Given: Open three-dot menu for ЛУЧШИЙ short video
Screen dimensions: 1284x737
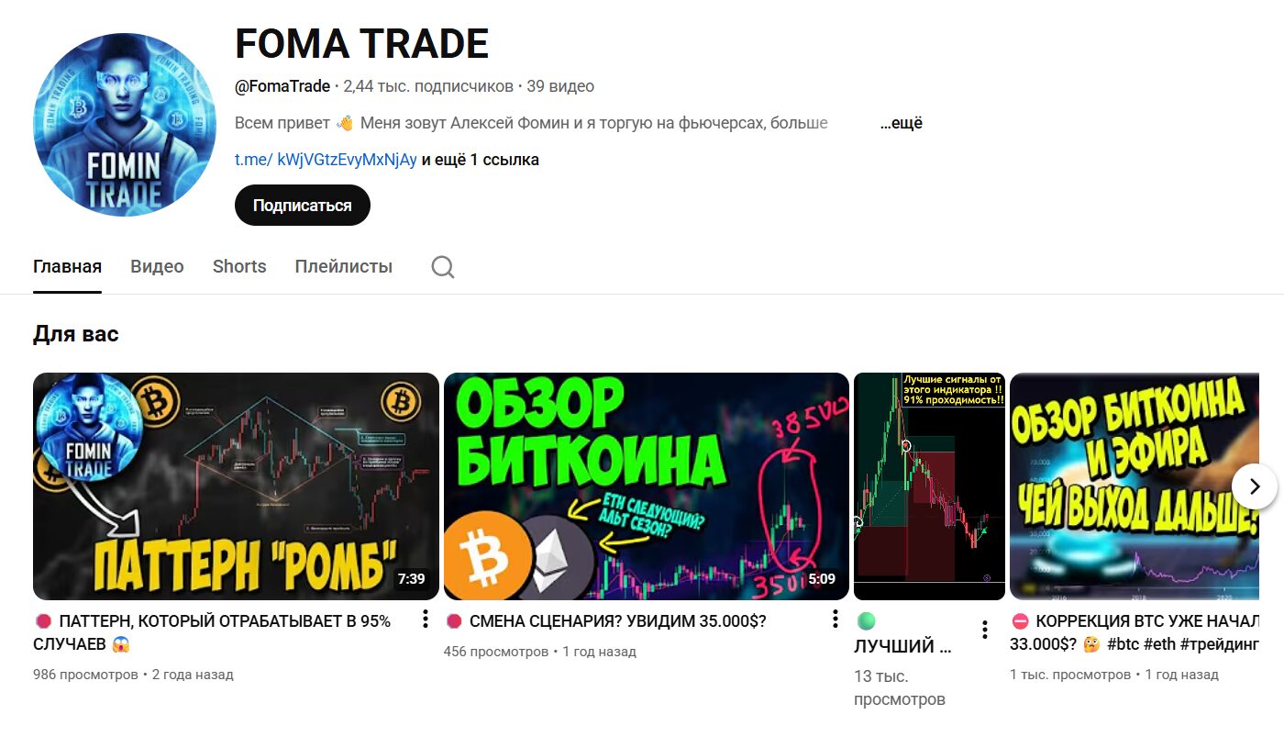Looking at the screenshot, I should pyautogui.click(x=984, y=630).
